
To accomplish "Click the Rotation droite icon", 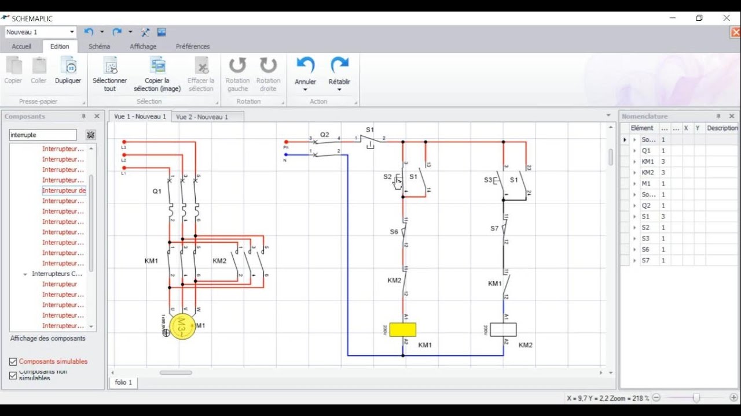I will click(x=268, y=65).
